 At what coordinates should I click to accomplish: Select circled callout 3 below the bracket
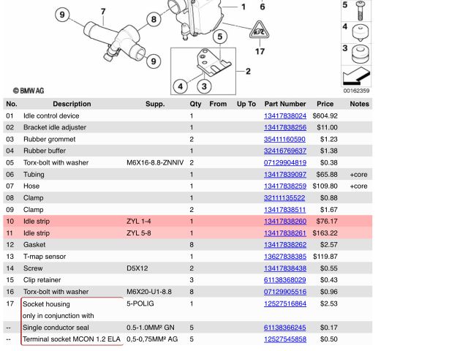click(x=205, y=86)
